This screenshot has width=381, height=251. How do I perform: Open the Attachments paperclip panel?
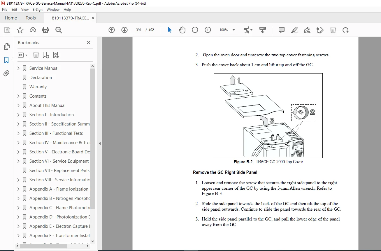click(6, 73)
